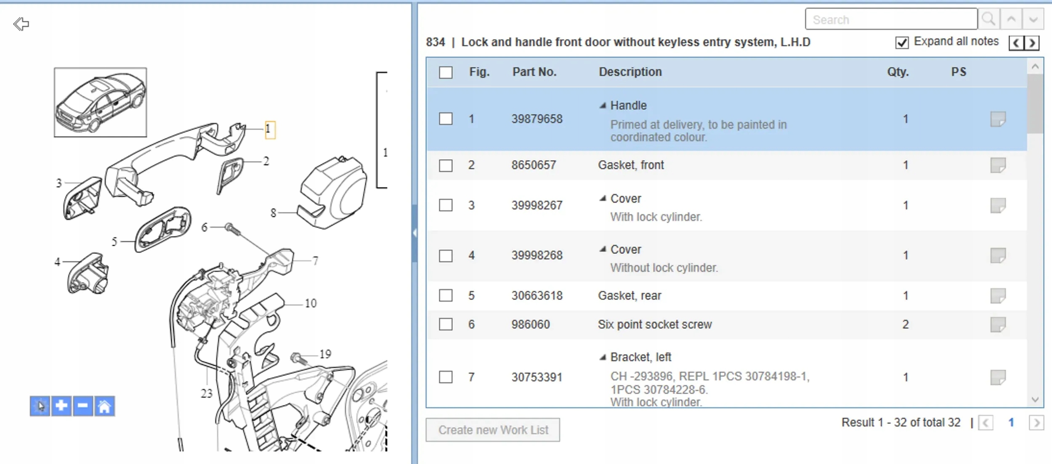Screen dimensions: 1052x464
Task: Go to previous search match arrow
Action: coord(1011,19)
